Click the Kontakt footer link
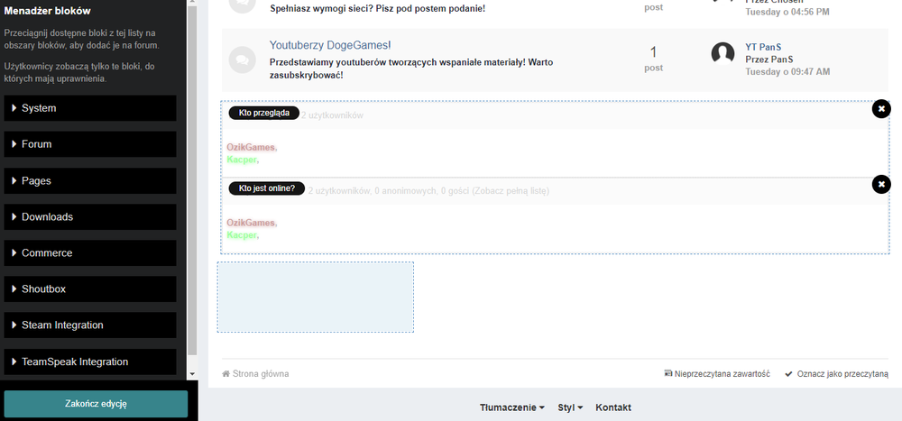Image resolution: width=902 pixels, height=421 pixels. [613, 407]
